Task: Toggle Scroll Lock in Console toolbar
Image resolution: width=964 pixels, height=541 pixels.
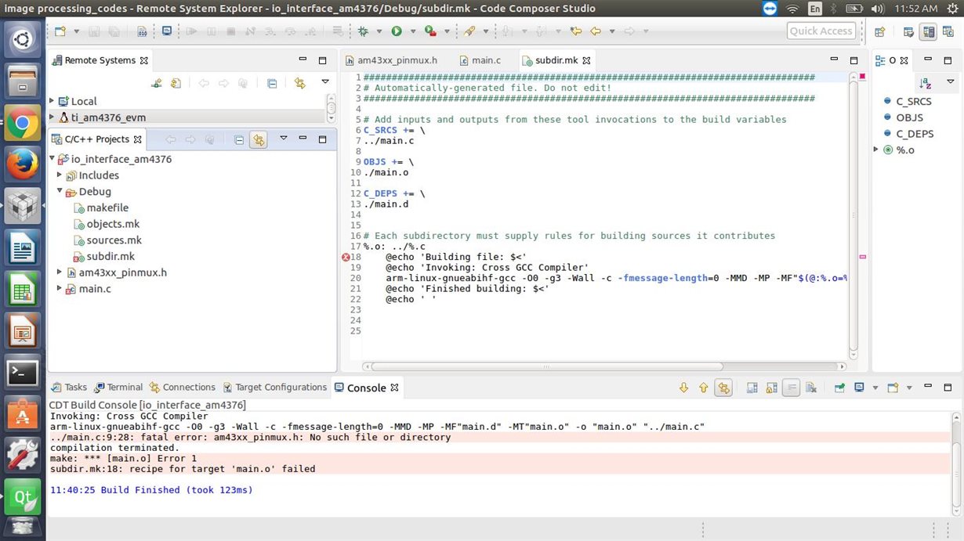Action: coord(771,388)
